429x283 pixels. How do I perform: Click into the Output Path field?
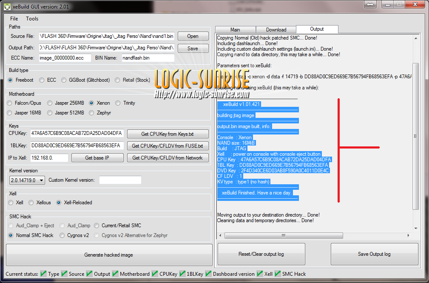[106, 48]
